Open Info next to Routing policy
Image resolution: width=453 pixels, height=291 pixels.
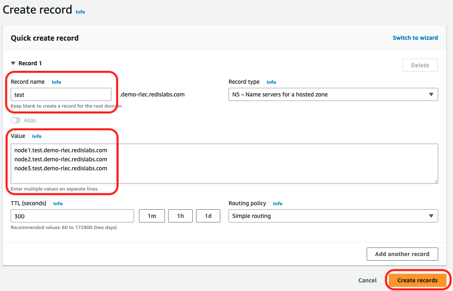tap(277, 204)
